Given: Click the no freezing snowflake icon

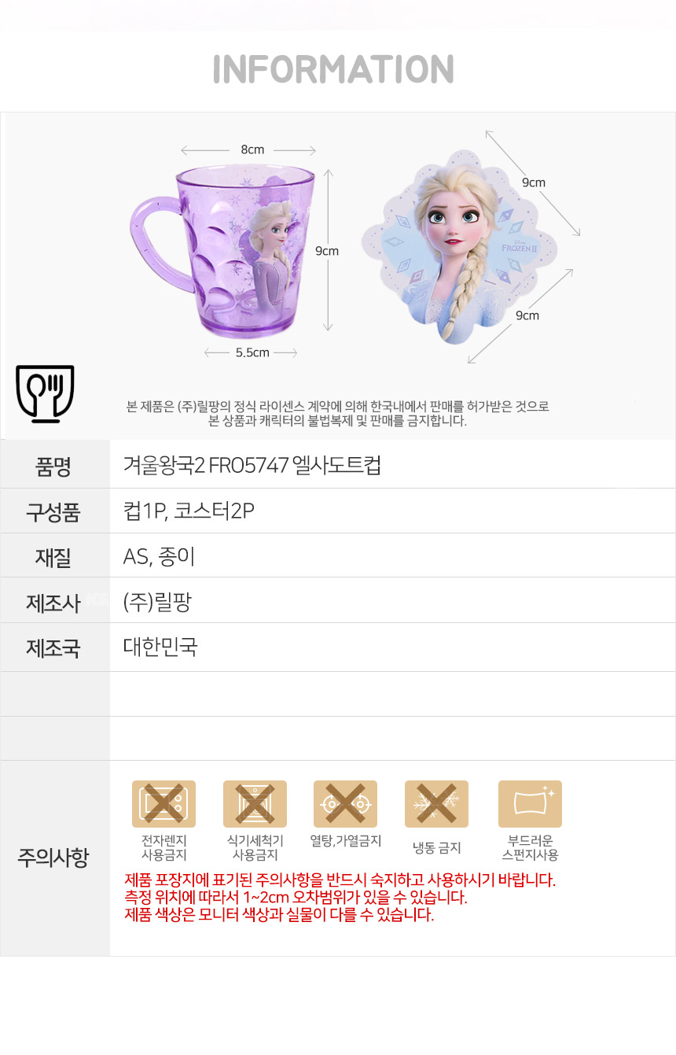Looking at the screenshot, I should click(x=436, y=803).
